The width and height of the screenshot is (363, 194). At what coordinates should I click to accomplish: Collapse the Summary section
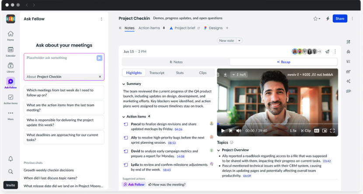(124, 84)
